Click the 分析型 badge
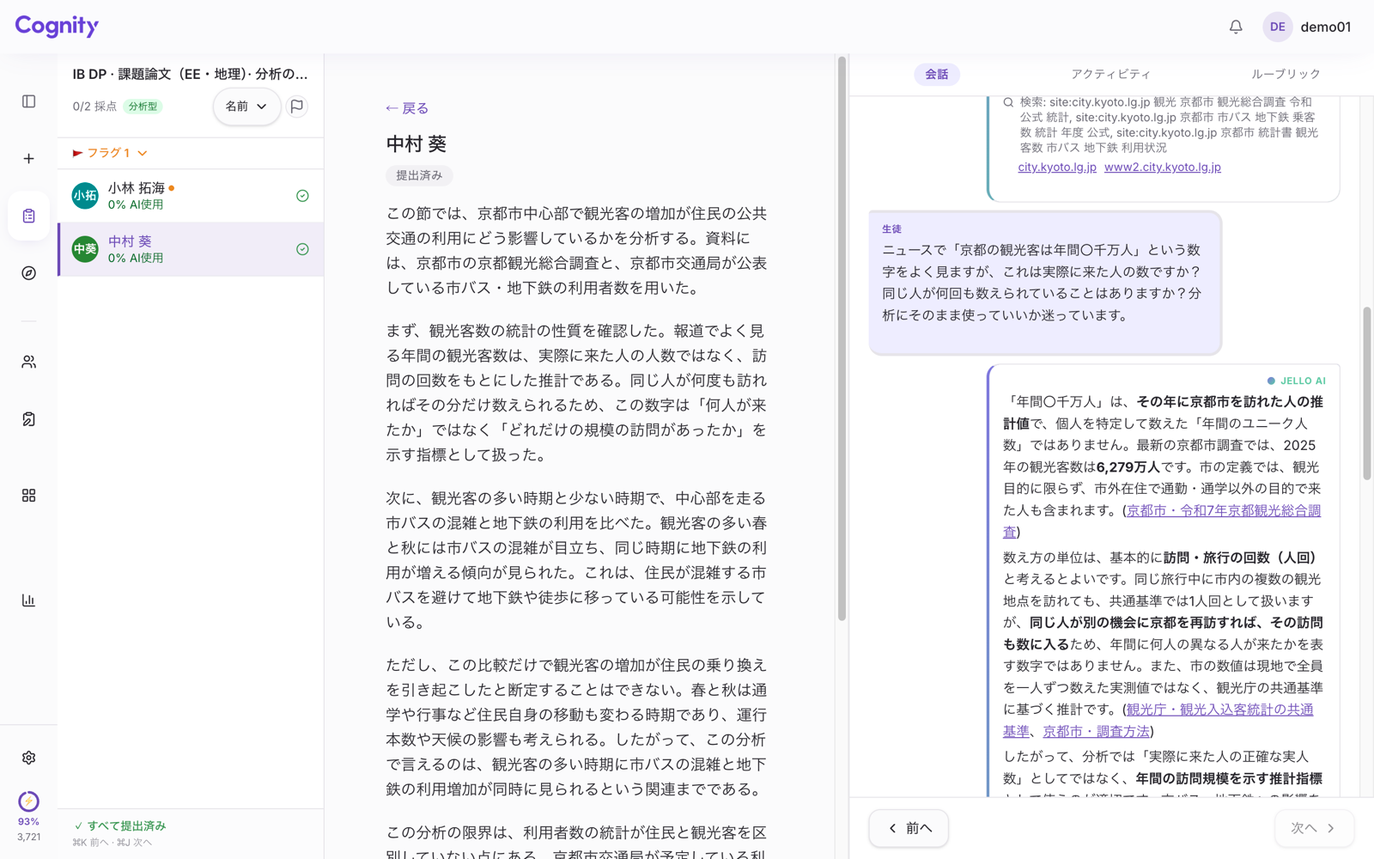Viewport: 1374px width, 859px height. click(x=143, y=107)
